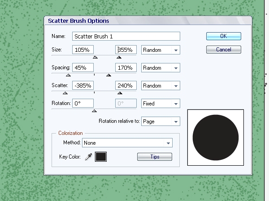Screen dimensions: 269x201
Task: Open the Tips button
Action: click(155, 157)
